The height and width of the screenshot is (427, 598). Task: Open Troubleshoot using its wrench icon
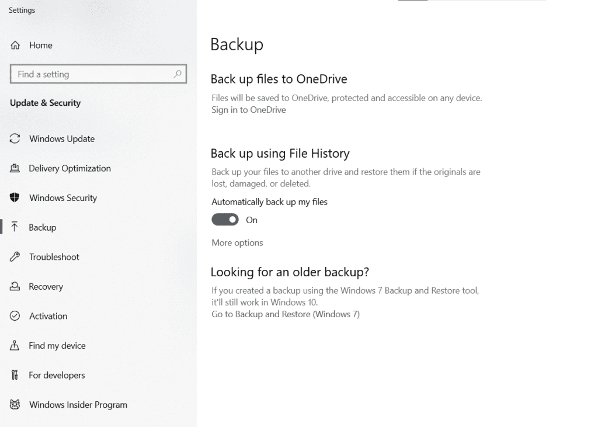coord(16,257)
